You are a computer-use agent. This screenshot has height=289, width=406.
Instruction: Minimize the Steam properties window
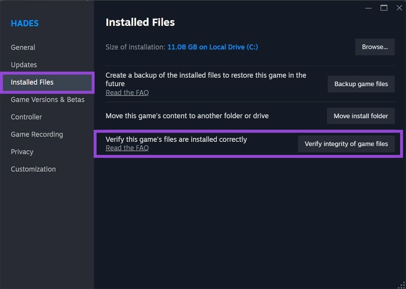coord(368,8)
